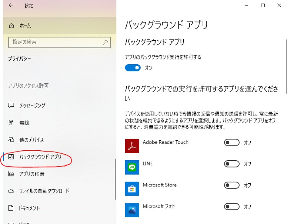Turn off アプリのバックグラウンド実行を許可する toggle
This screenshot has width=287, height=224.
[x=133, y=68]
